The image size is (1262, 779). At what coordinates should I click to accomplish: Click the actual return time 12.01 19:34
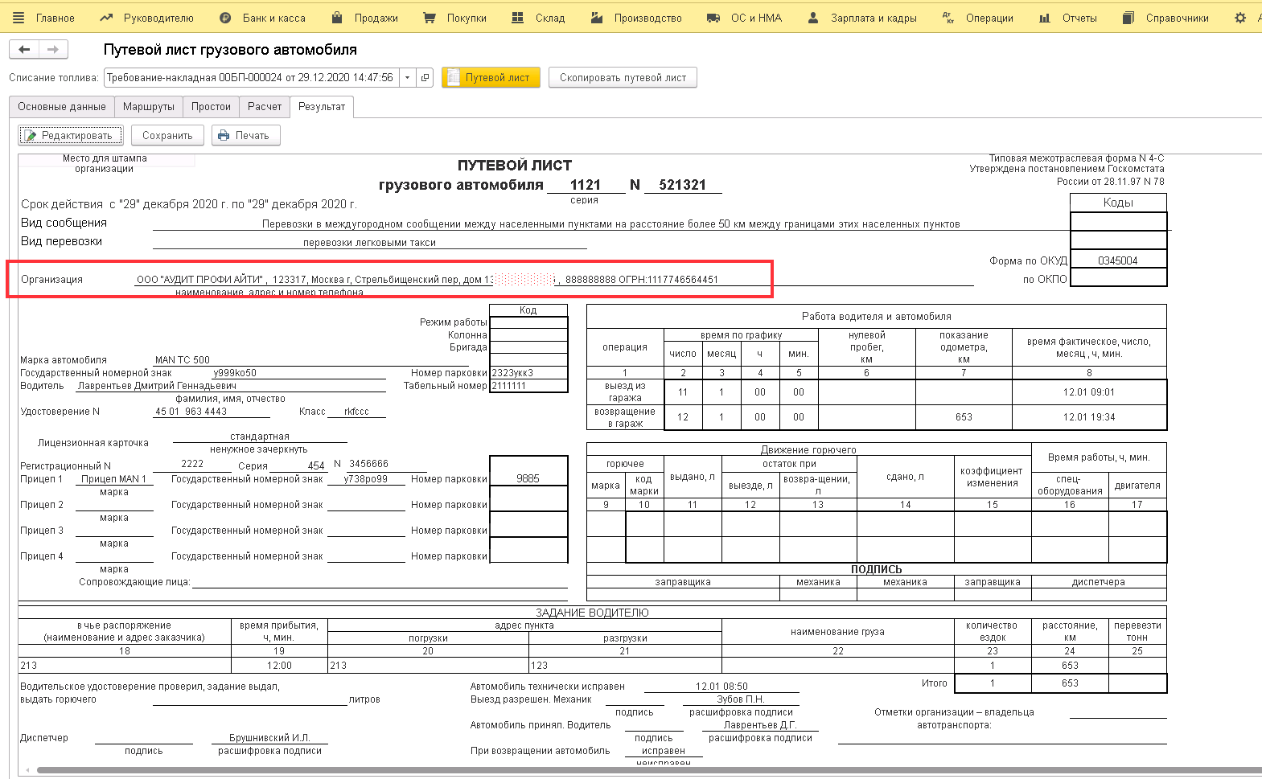coord(1089,417)
